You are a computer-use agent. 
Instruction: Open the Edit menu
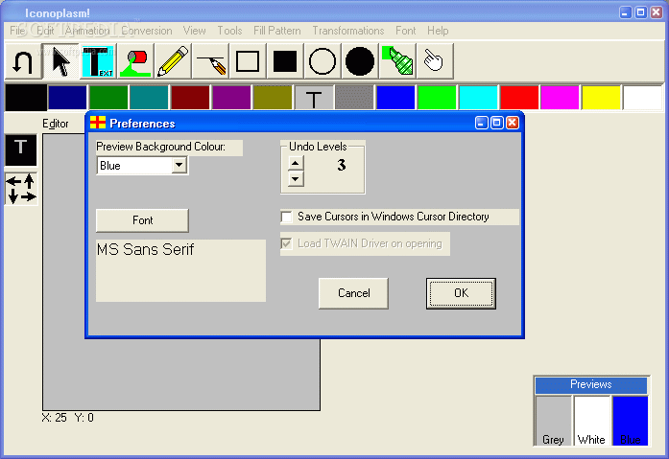click(45, 31)
